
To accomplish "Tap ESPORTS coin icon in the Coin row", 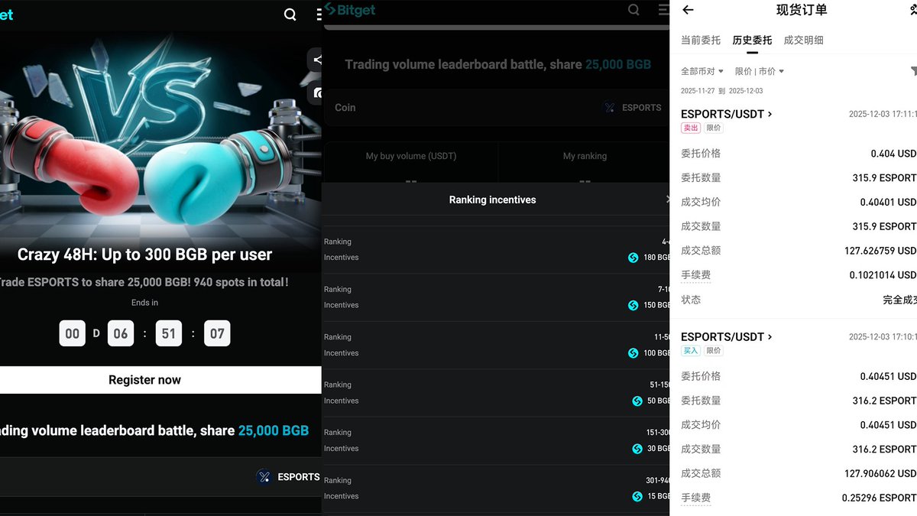I will [609, 108].
